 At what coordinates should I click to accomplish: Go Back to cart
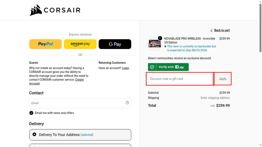[x=222, y=30]
